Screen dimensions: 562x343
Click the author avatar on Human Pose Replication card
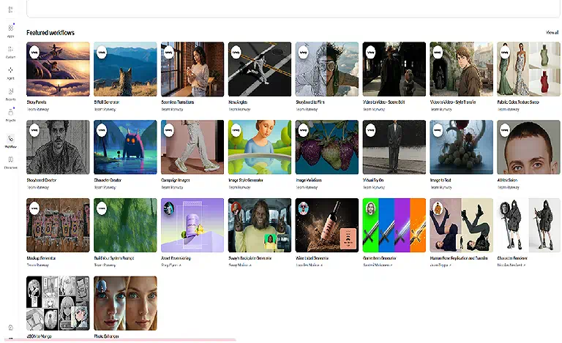click(x=438, y=208)
